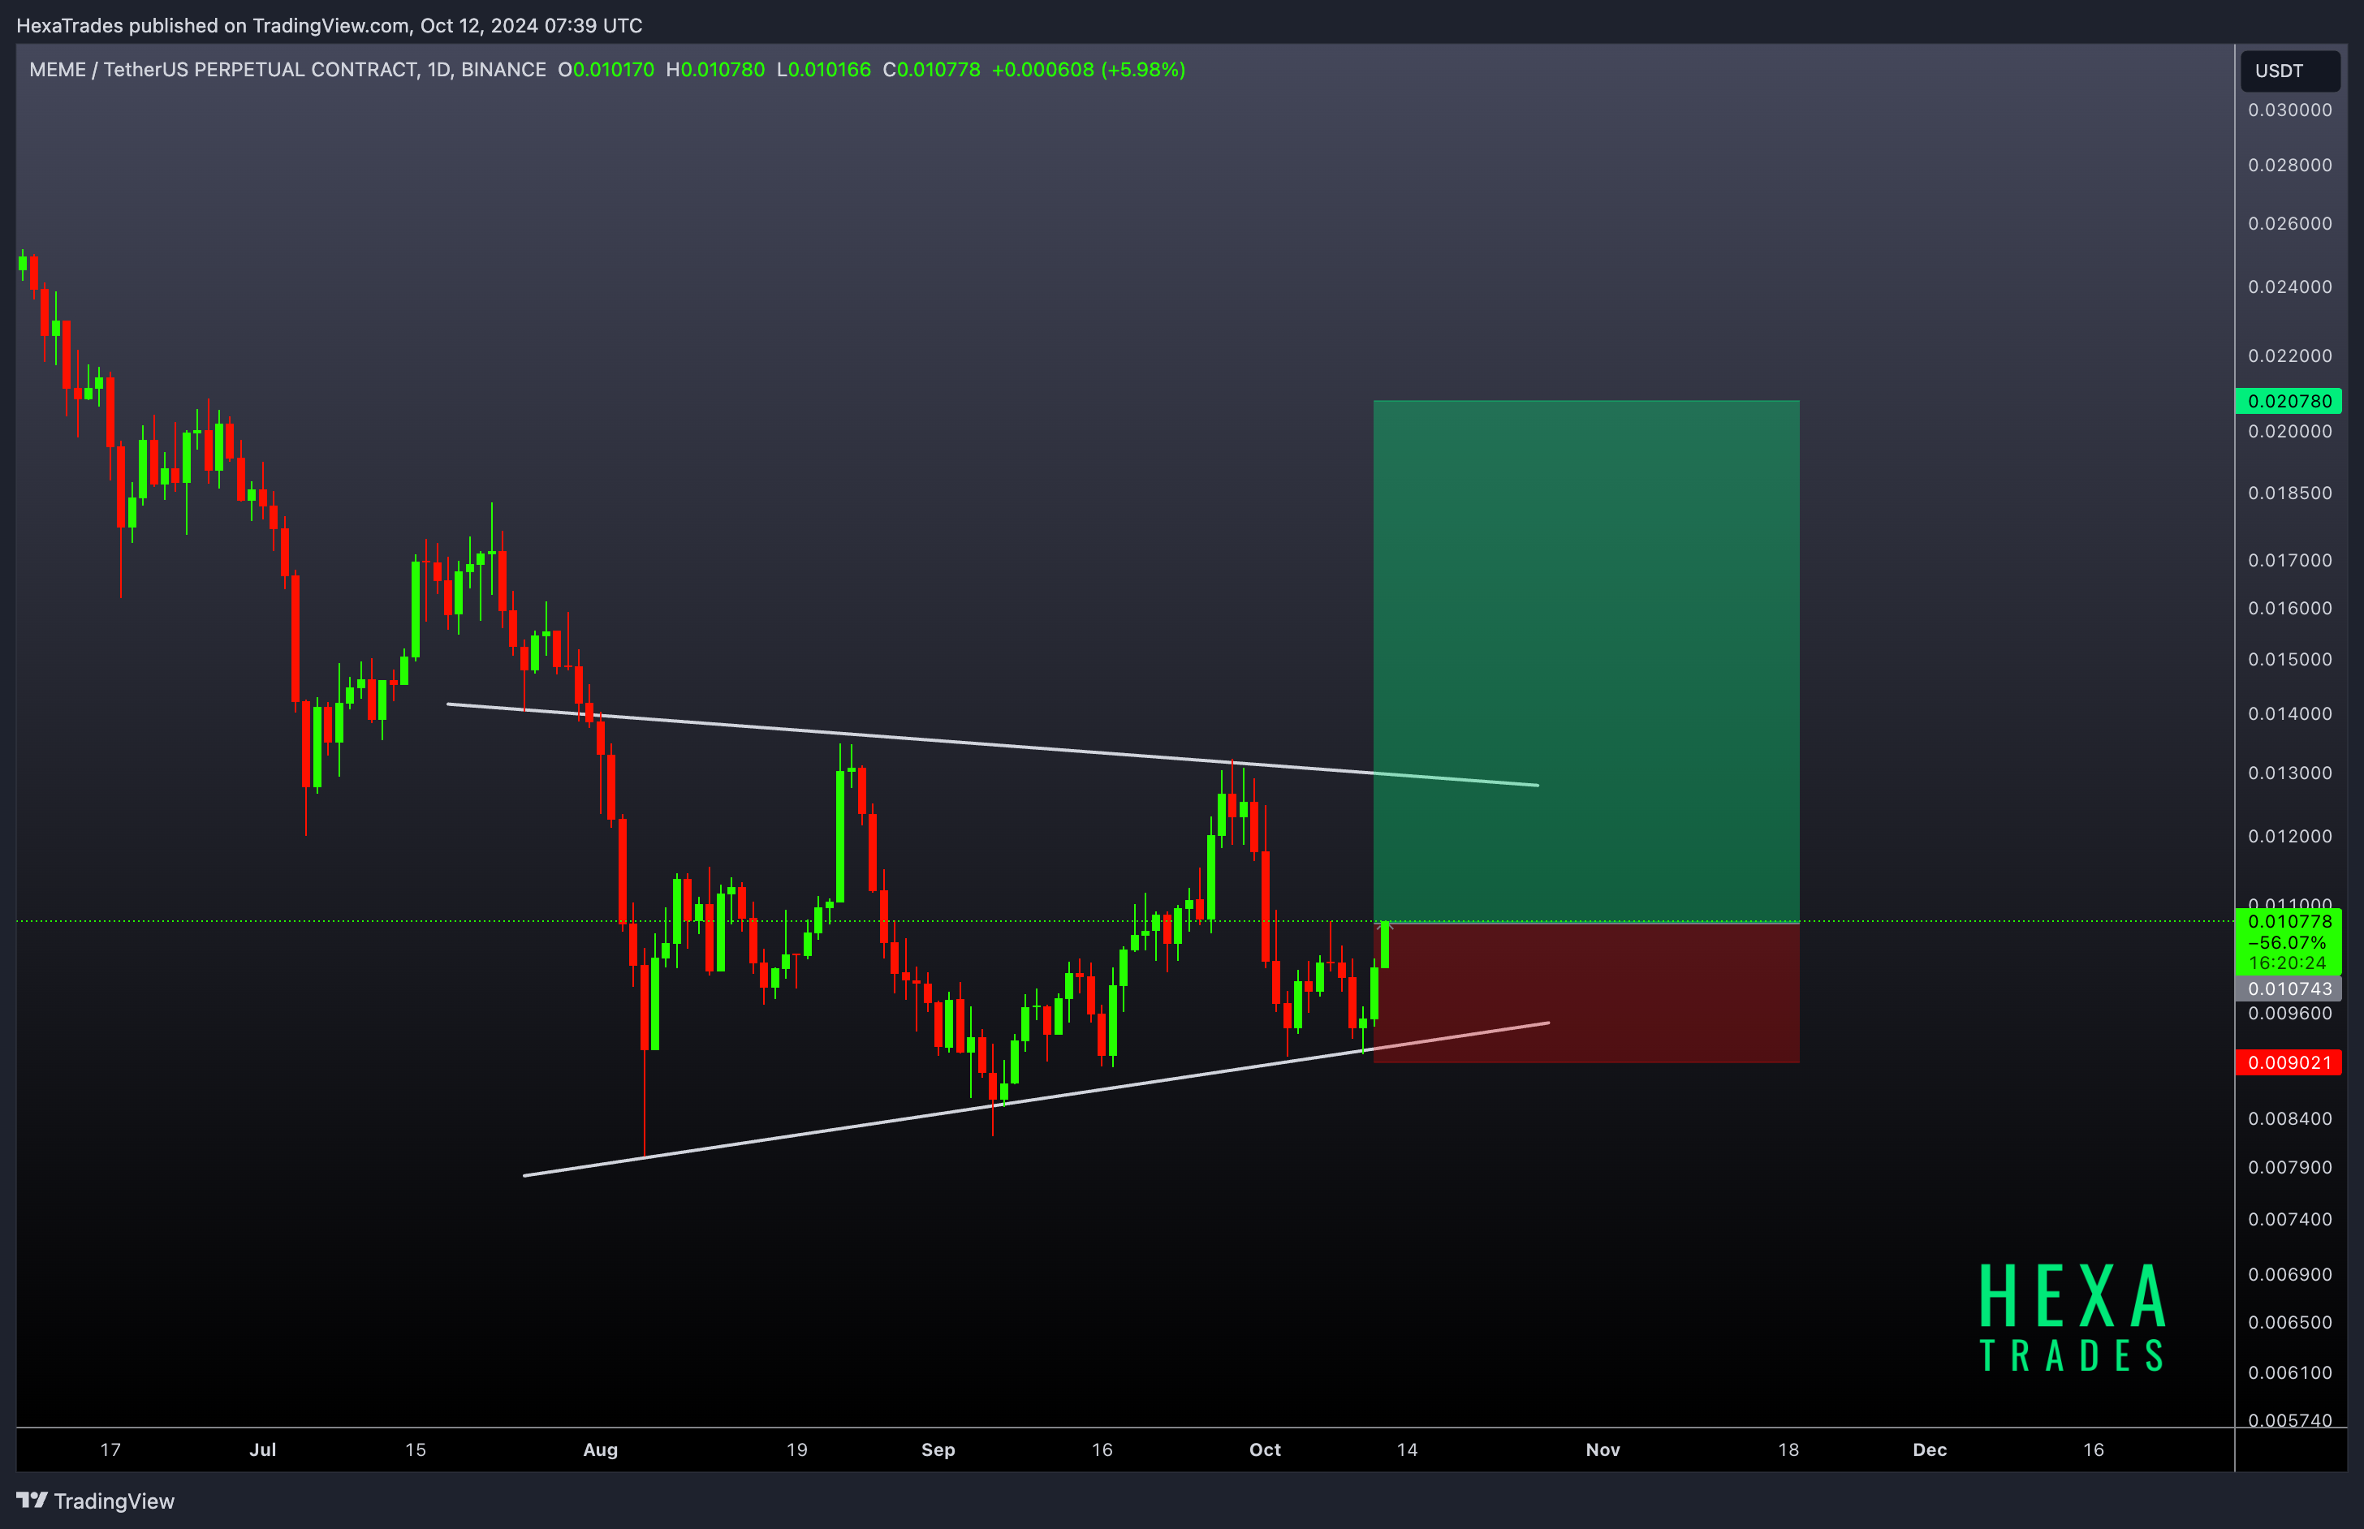This screenshot has width=2364, height=1529.
Task: Click the 0.020780 take-profit price label
Action: (x=2289, y=401)
